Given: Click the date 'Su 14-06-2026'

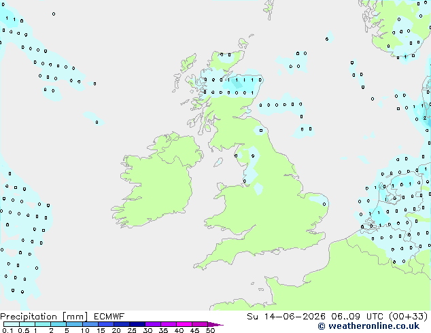Looking at the screenshot, I should (286, 317).
